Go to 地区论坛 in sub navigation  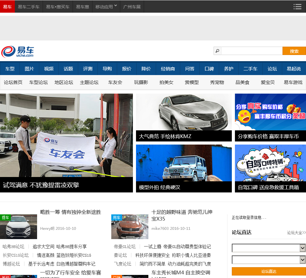click(64, 82)
